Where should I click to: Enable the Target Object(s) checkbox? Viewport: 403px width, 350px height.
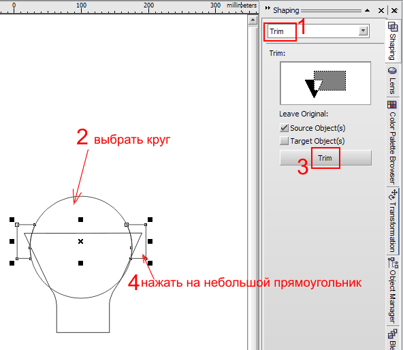[284, 141]
